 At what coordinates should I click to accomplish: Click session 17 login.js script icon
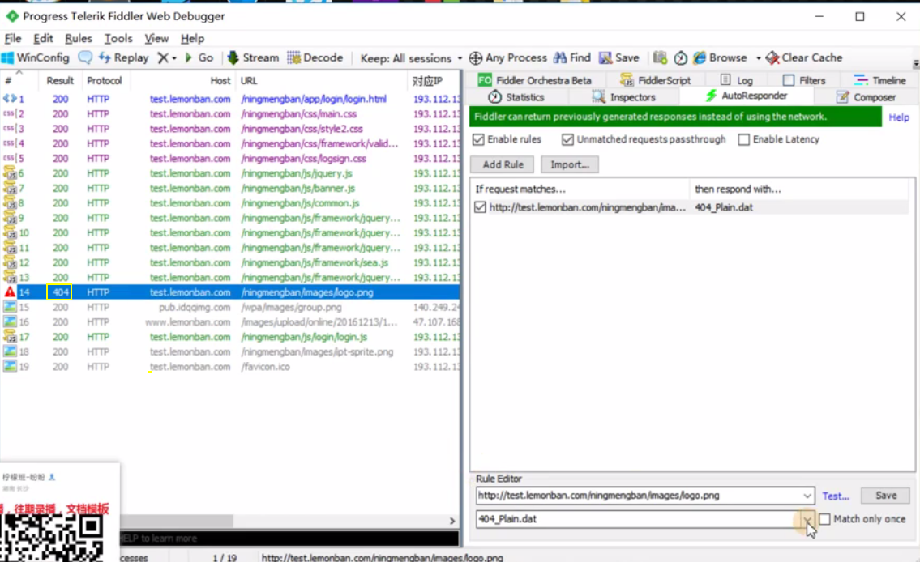10,336
